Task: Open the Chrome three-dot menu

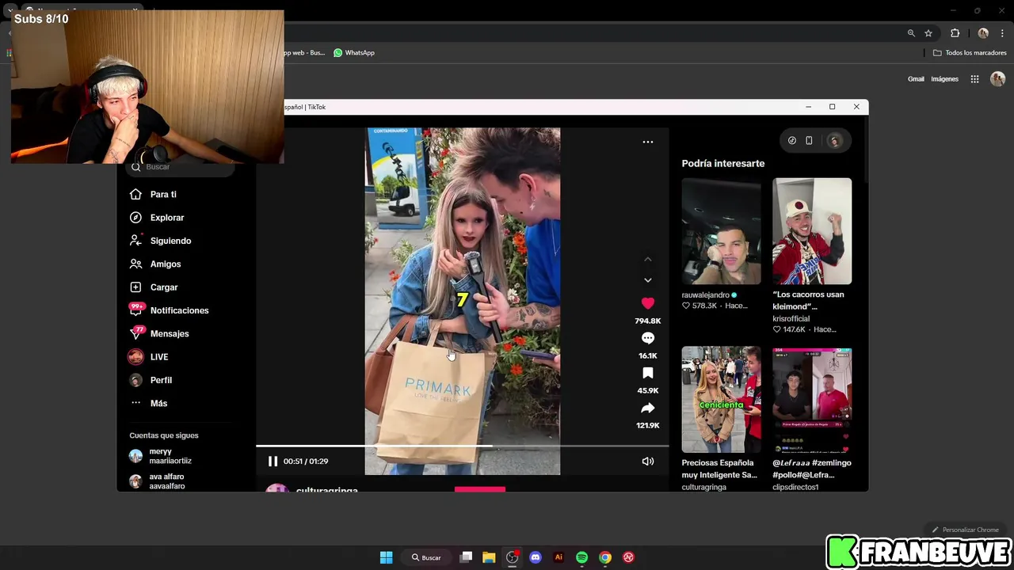Action: (1002, 33)
